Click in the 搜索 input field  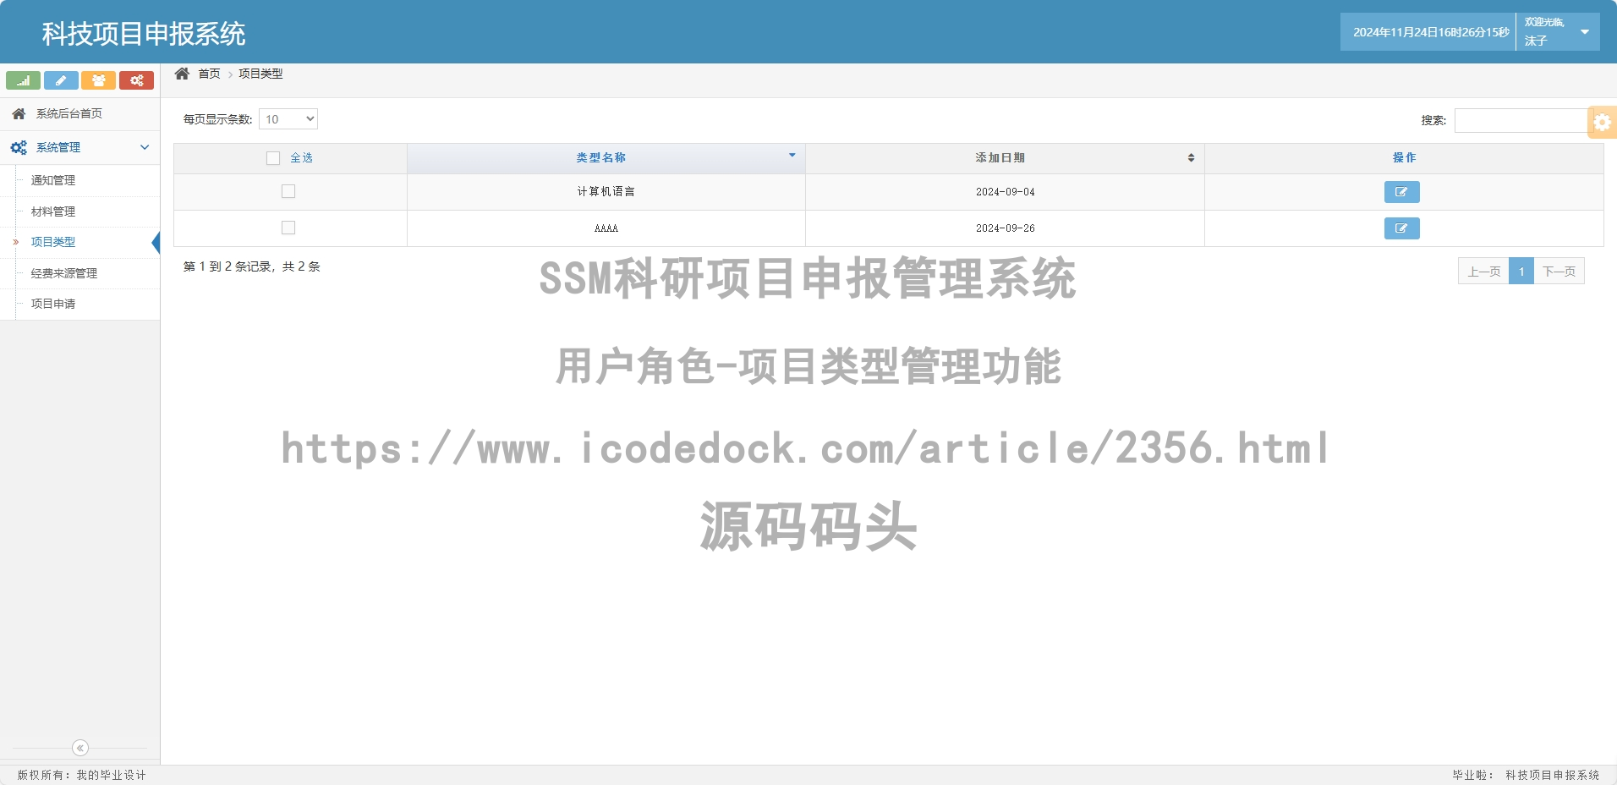(x=1523, y=120)
